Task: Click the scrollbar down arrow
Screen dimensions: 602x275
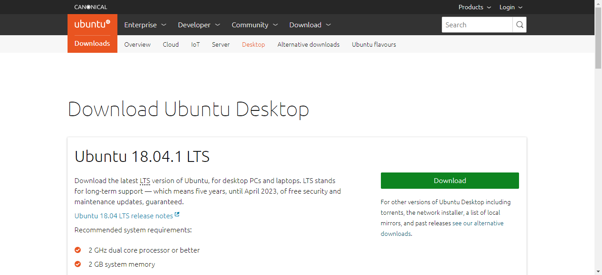Action: tap(598, 271)
